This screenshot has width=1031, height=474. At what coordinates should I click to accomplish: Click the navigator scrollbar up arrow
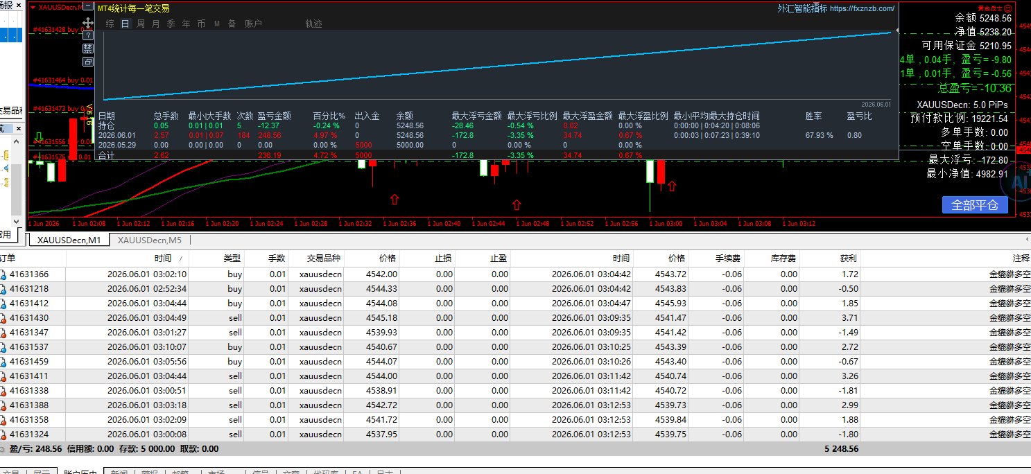tap(16, 141)
